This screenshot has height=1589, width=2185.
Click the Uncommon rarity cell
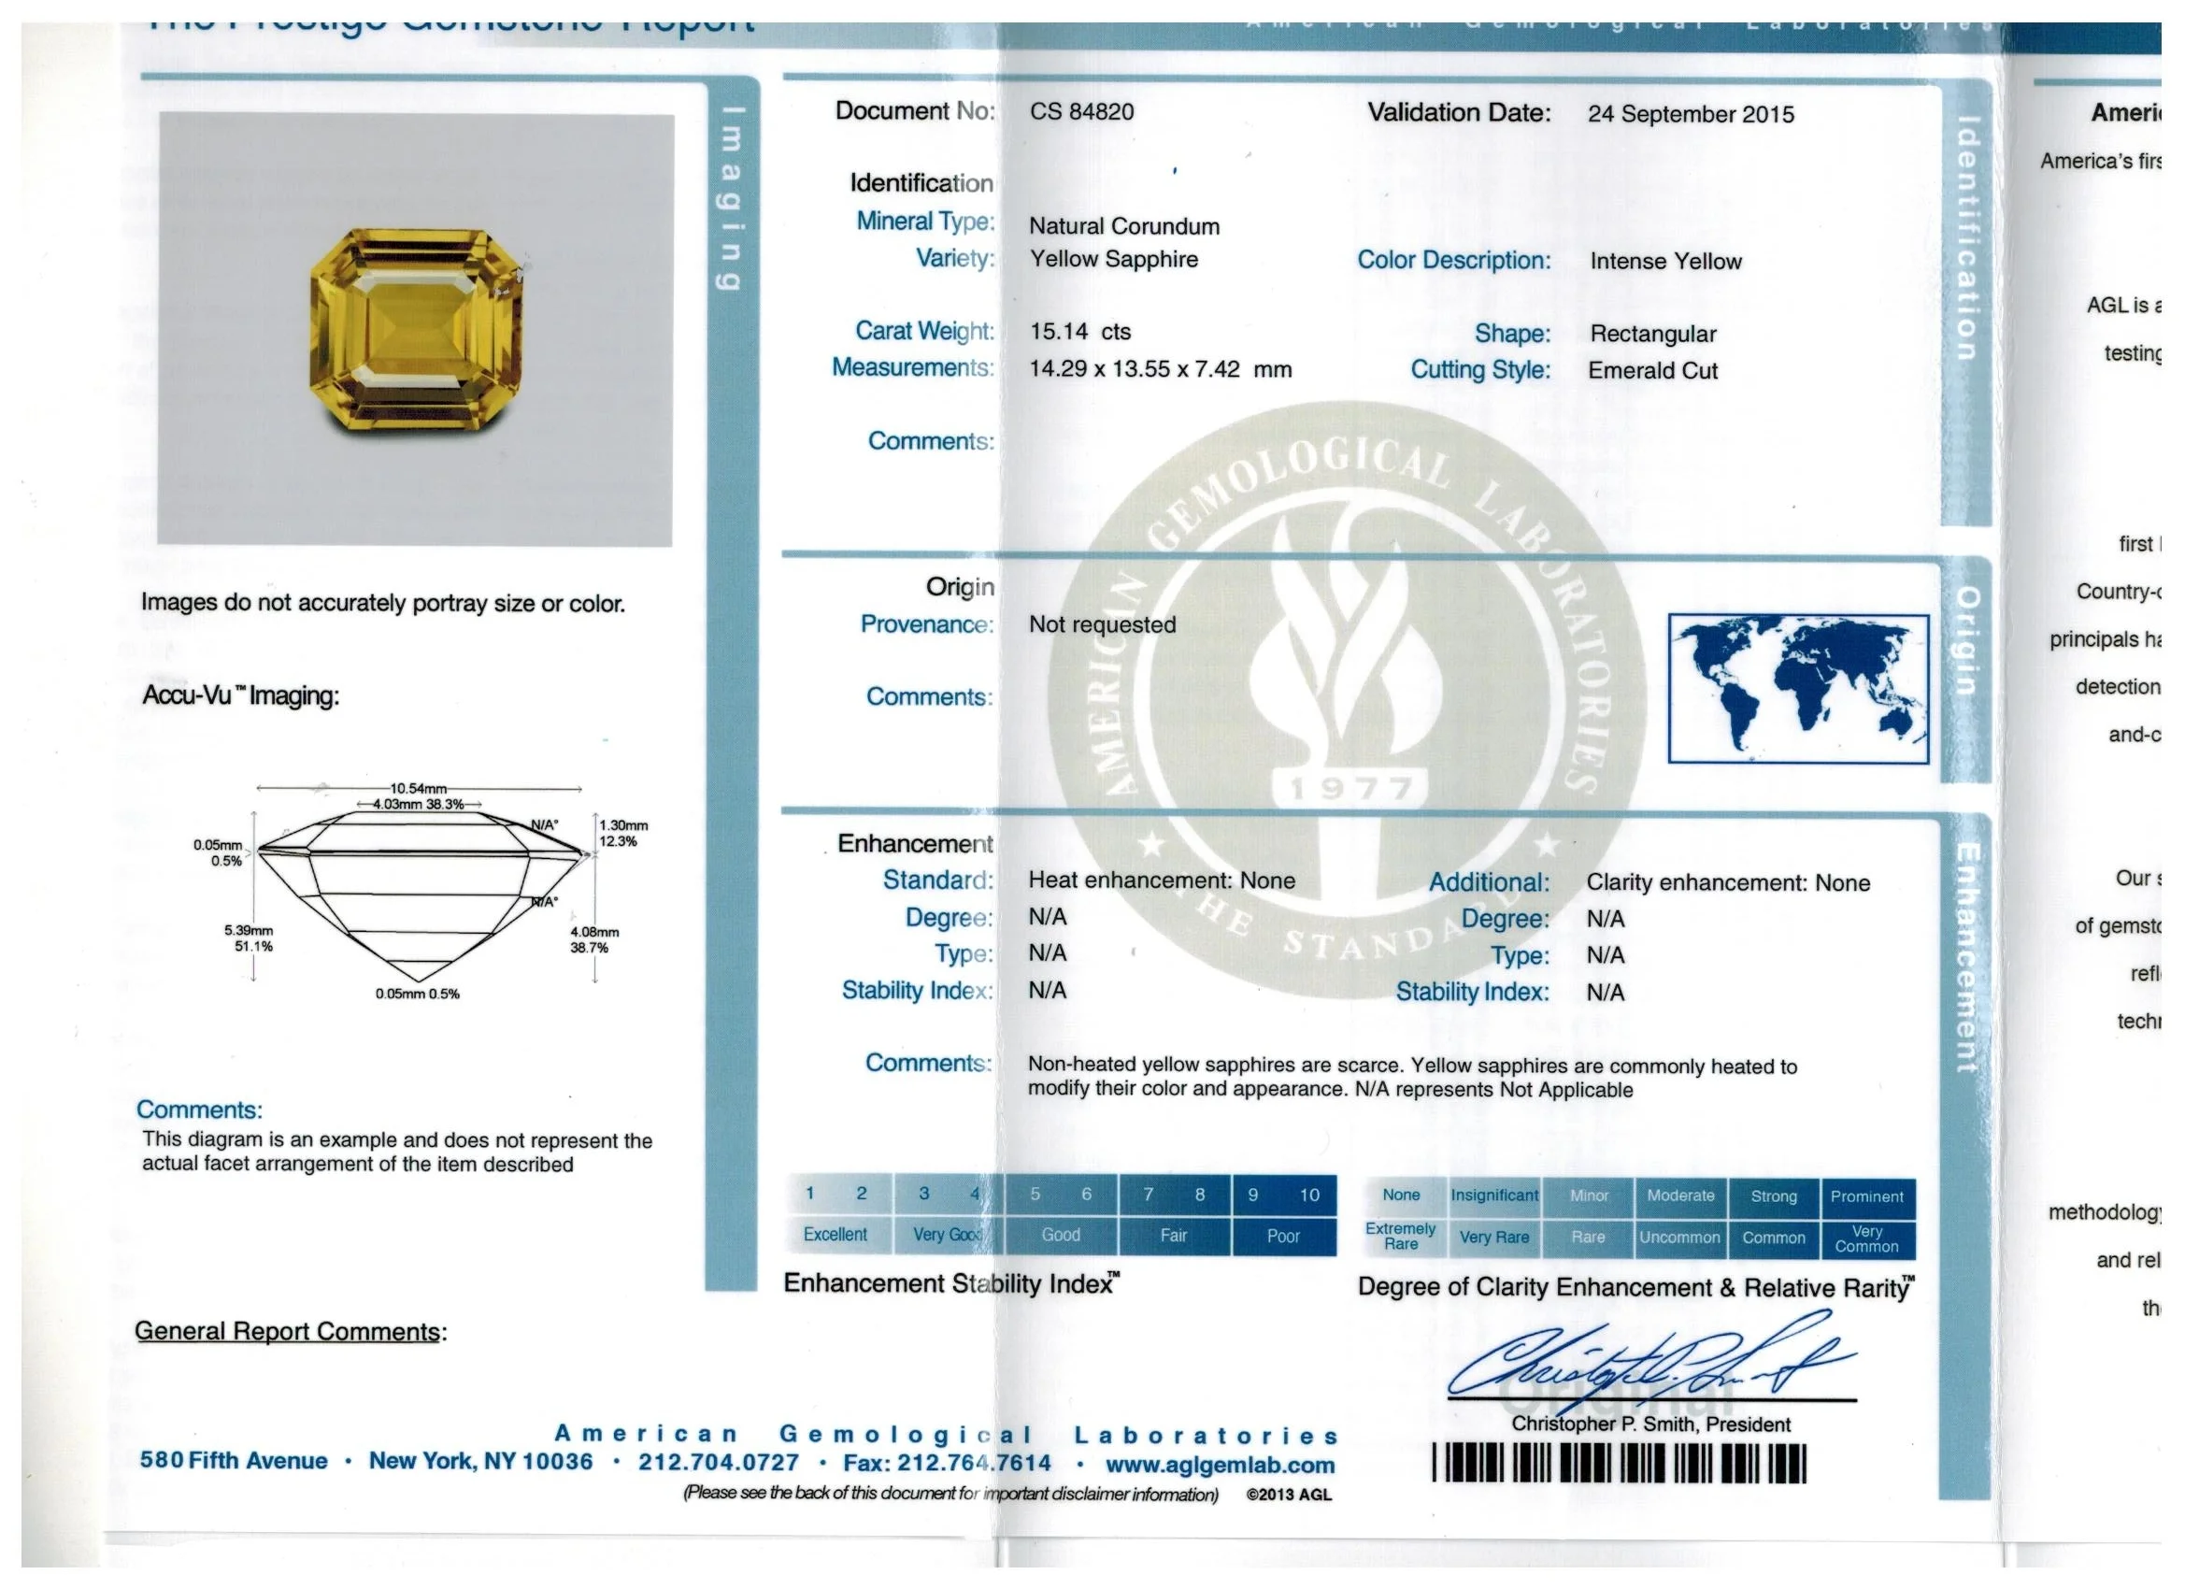point(1680,1239)
